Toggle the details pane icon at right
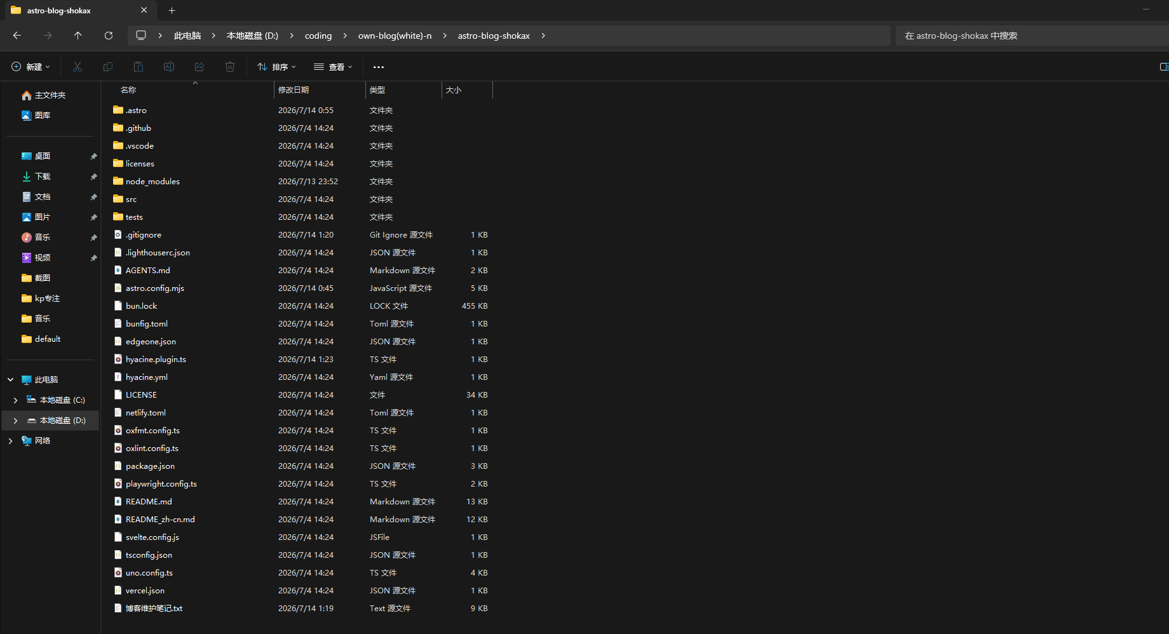This screenshot has width=1169, height=634. pos(1163,67)
